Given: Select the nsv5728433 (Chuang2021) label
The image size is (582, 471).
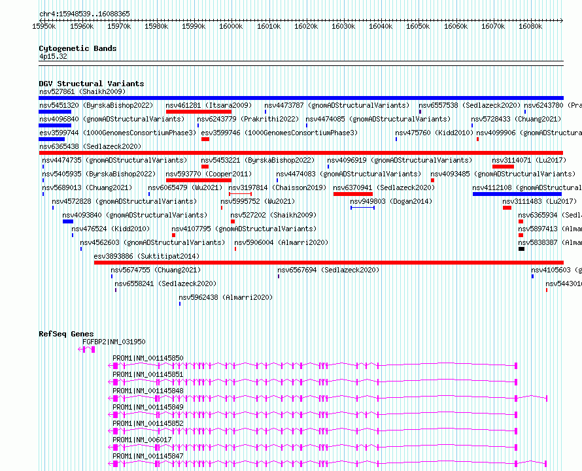Looking at the screenshot, I should coord(516,119).
